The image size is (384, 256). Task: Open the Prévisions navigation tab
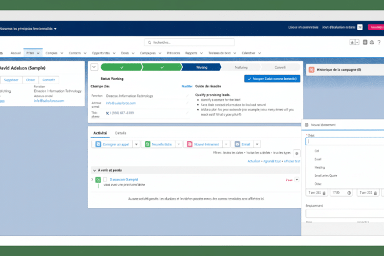[174, 53]
